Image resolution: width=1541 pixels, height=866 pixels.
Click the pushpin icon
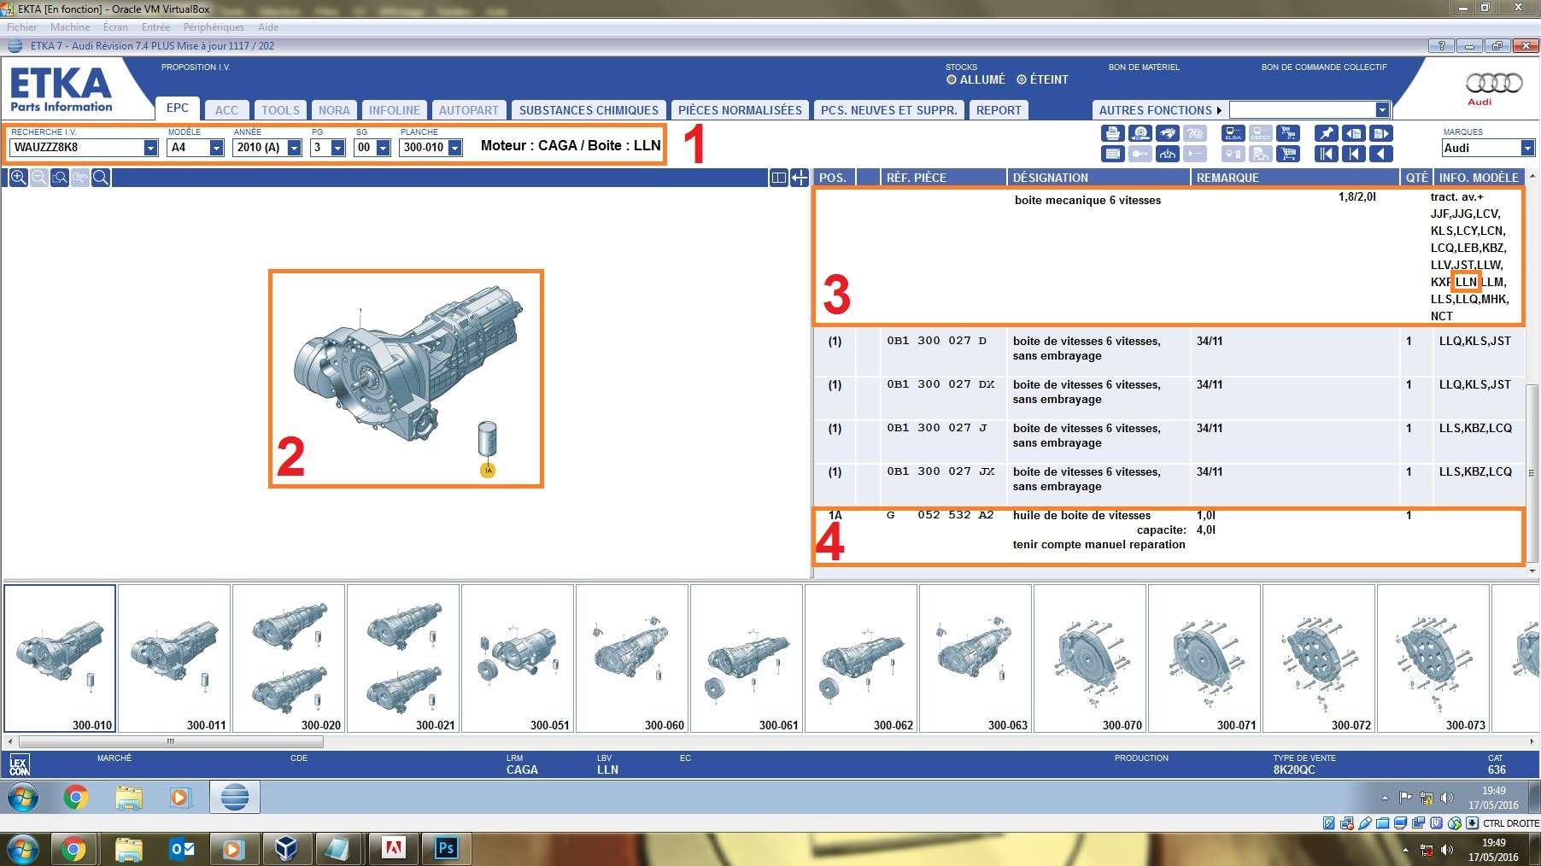[x=1326, y=133]
